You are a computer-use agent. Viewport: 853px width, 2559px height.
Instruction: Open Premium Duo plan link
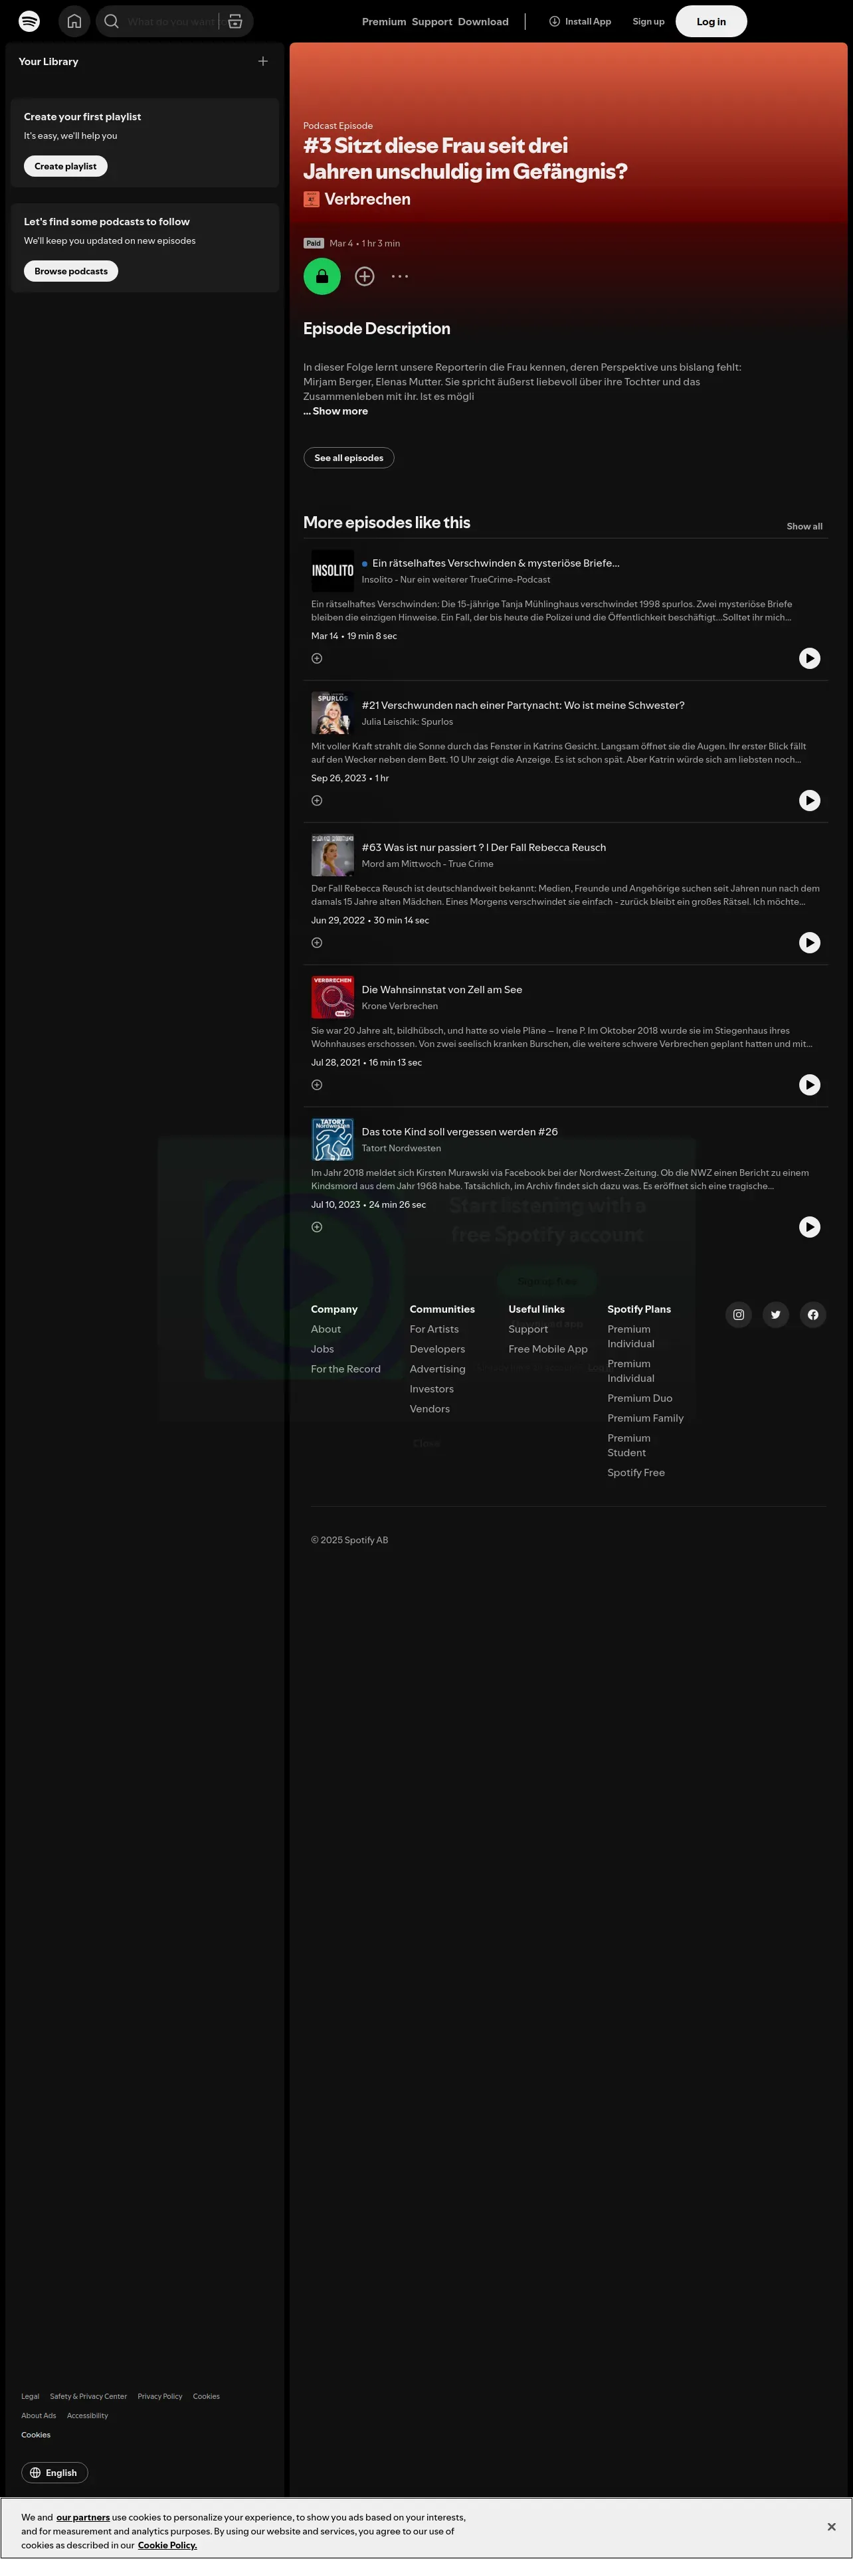[640, 1398]
